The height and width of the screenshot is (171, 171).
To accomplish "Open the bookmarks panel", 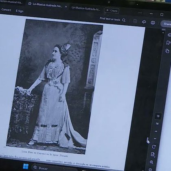I will [168, 43].
